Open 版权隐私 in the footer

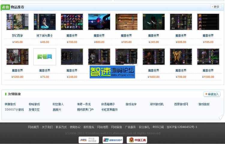89,127
